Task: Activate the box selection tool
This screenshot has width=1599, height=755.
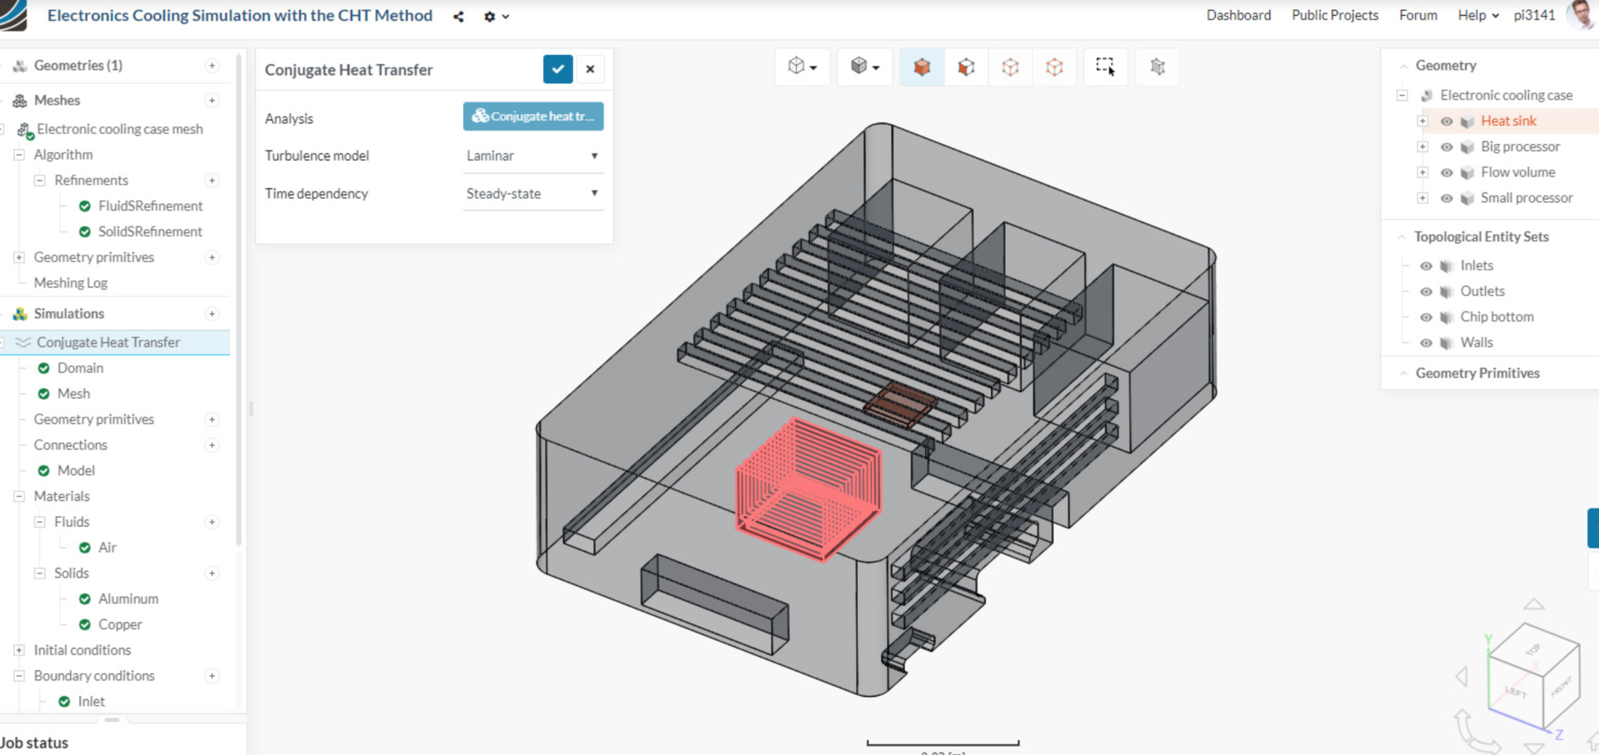Action: pos(1105,67)
